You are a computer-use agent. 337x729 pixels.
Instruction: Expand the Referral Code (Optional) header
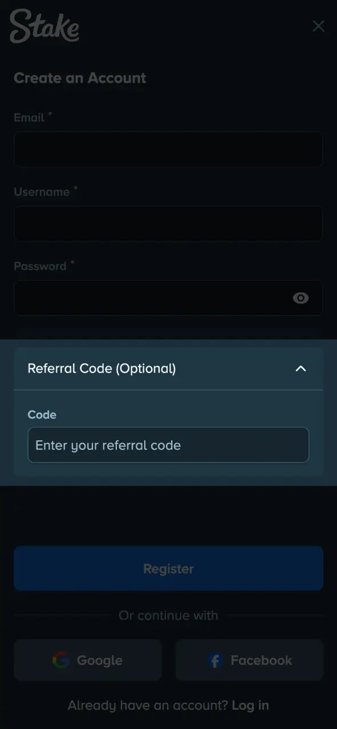click(x=168, y=368)
